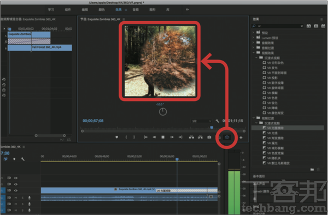Click the VR rotation dial

tap(163, 112)
